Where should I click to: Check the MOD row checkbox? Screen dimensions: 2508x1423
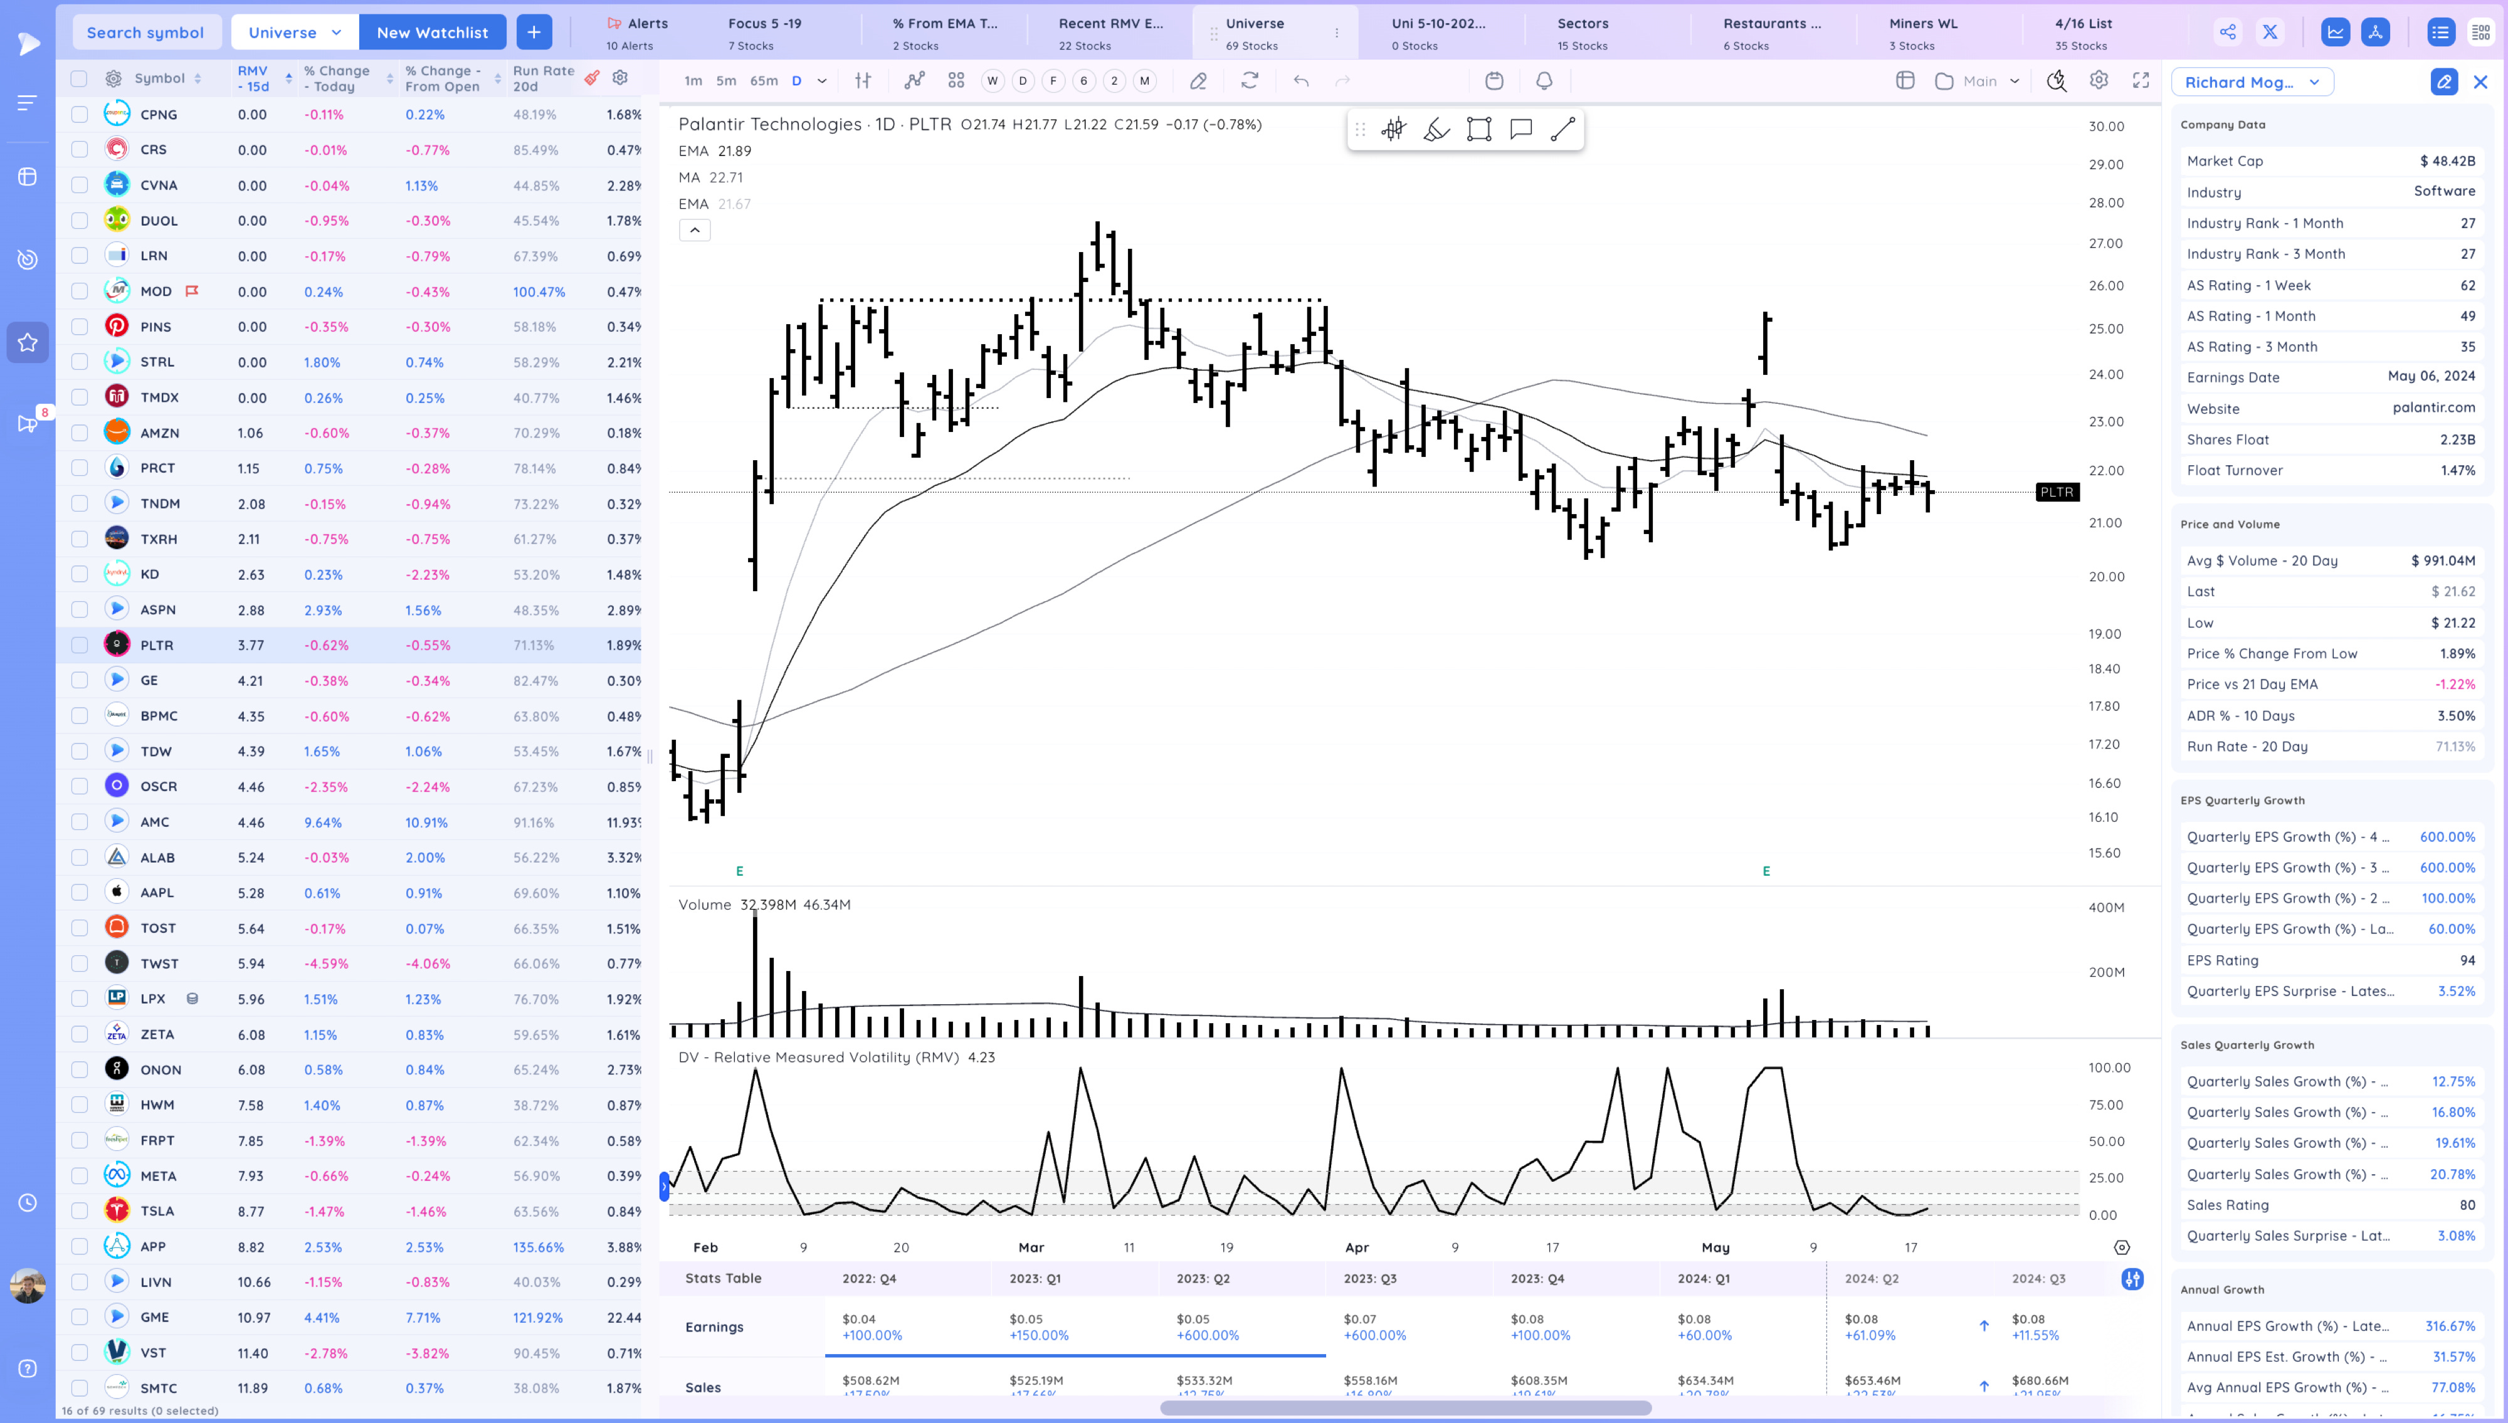[79, 291]
